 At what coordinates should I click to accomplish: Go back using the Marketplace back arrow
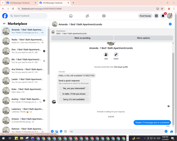click(5, 24)
